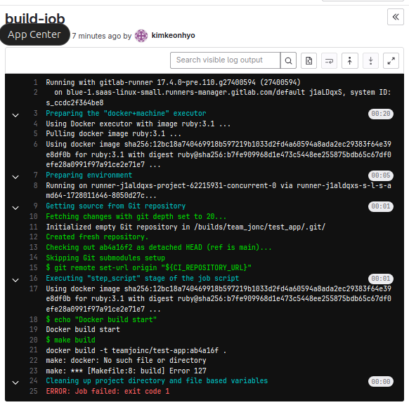Screen dimensions: 409x412
Task: Click line number 25 link
Action: [34, 391]
